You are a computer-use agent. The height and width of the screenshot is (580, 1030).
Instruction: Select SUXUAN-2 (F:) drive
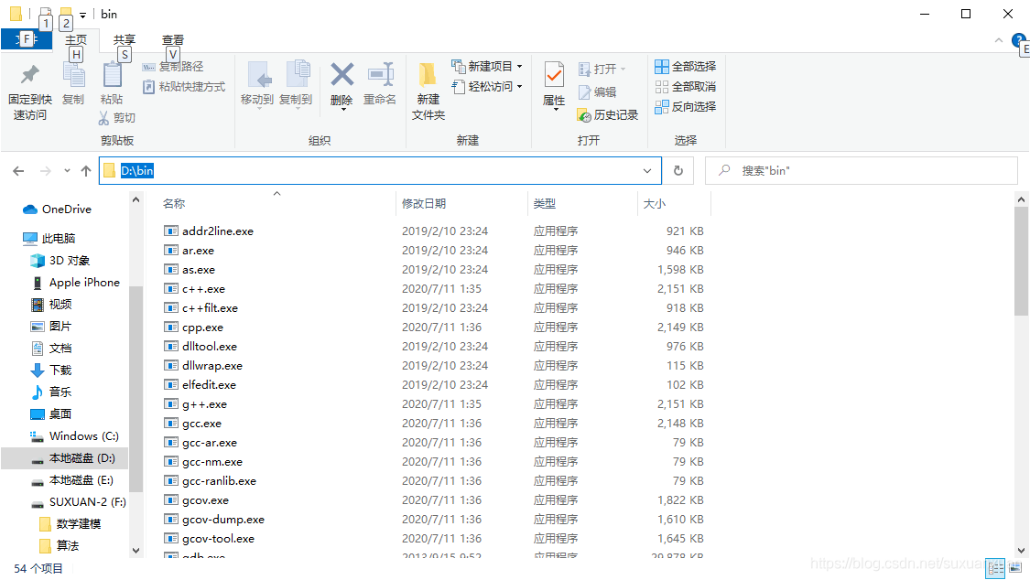click(x=78, y=502)
